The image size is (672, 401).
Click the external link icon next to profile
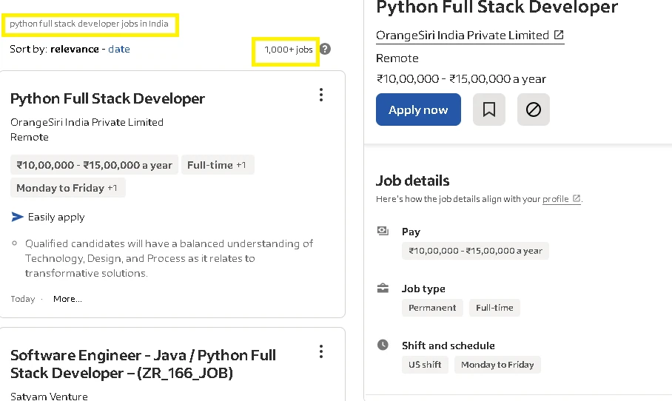[577, 198]
